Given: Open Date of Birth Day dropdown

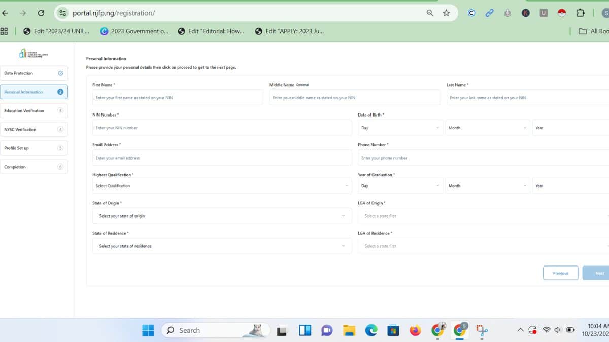Looking at the screenshot, I should (400, 128).
